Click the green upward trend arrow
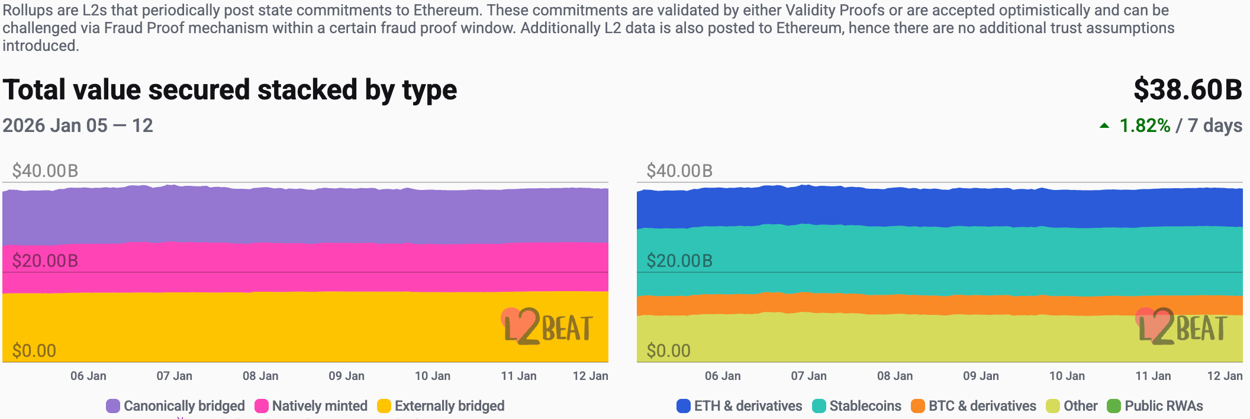 pyautogui.click(x=1104, y=125)
